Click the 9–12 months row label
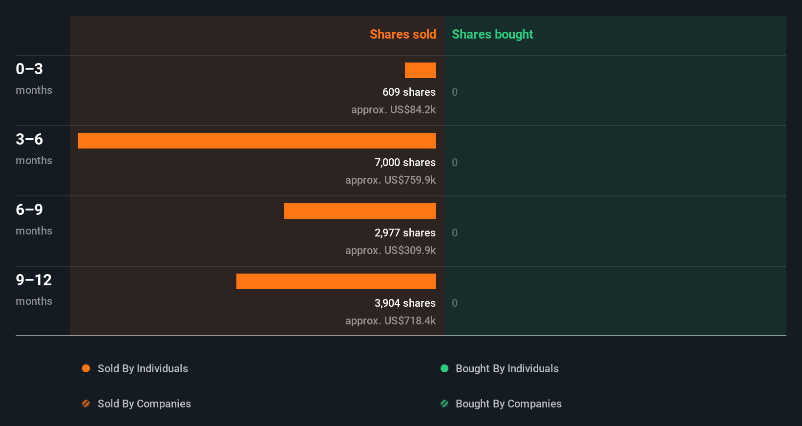This screenshot has height=426, width=802. (x=34, y=289)
